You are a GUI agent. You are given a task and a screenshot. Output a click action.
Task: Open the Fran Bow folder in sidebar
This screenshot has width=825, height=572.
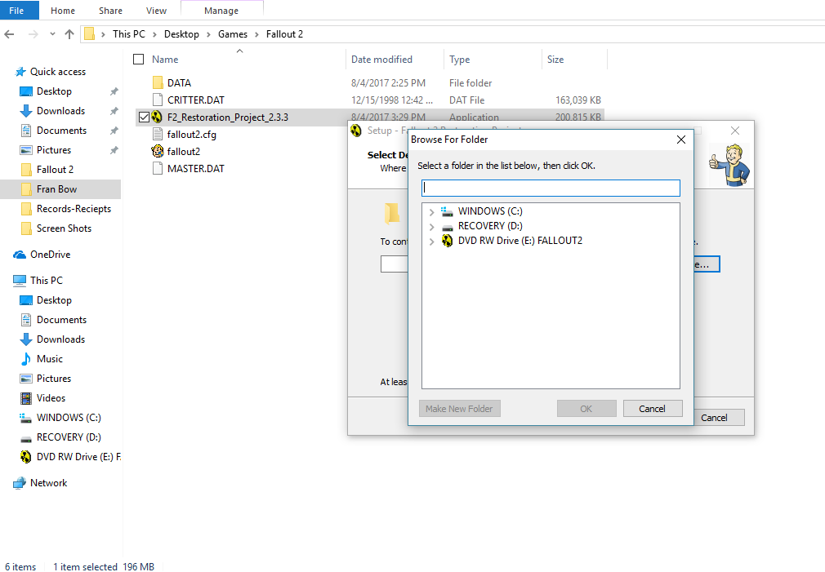click(x=57, y=189)
